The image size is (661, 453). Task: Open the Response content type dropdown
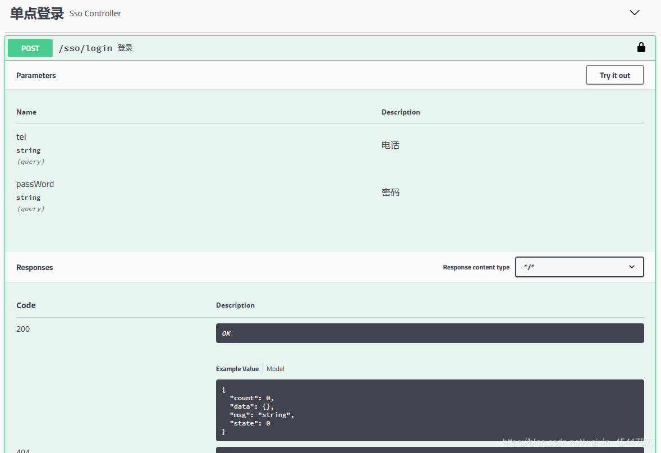(x=579, y=267)
